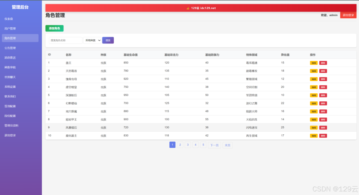This screenshot has width=359, height=195.
Task: Open 仪表盘 in the sidebar
Action: (x=9, y=19)
